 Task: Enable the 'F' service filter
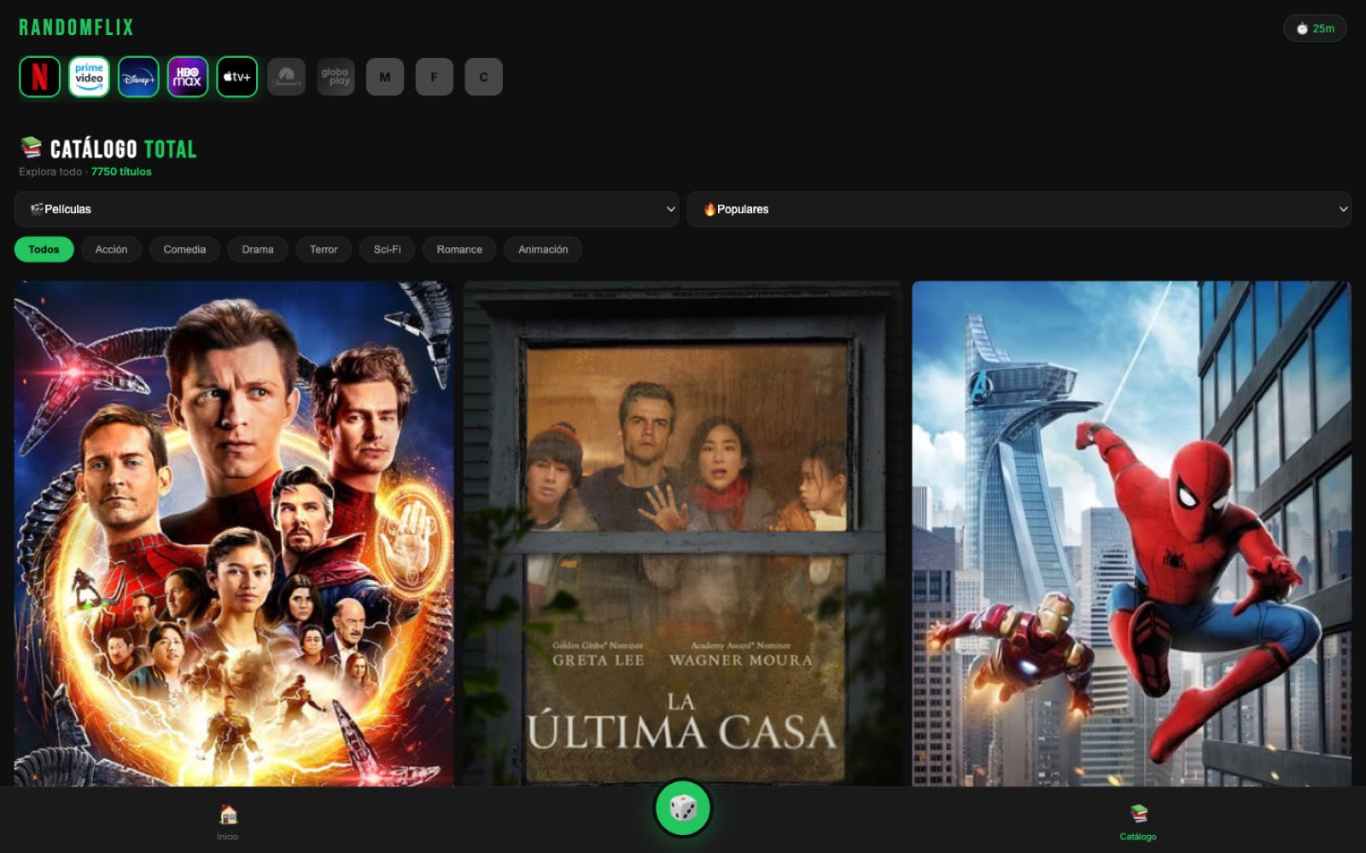[435, 77]
